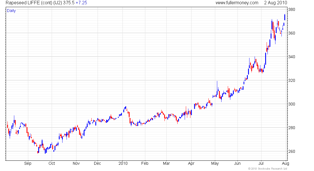
Task: Select the 2010 marker on time axis
Action: click(123, 163)
